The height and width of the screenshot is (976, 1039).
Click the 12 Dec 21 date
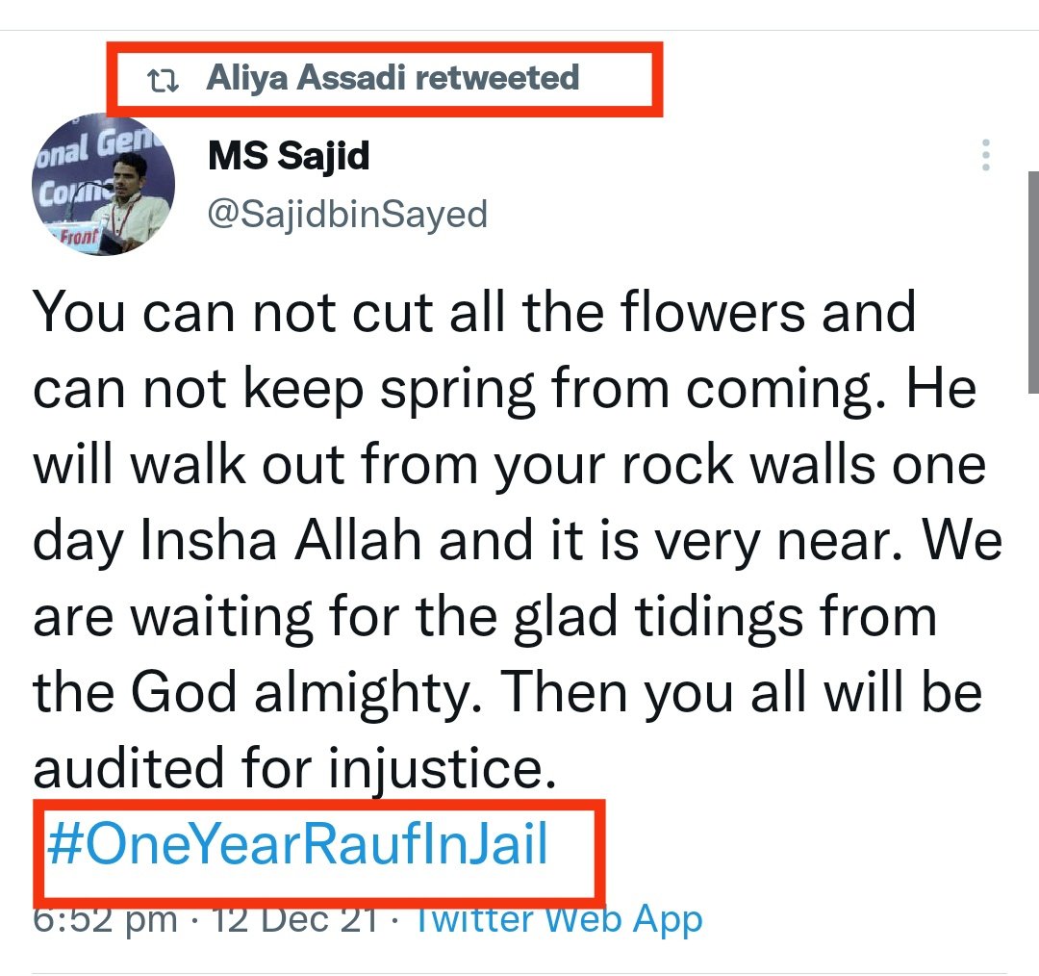pyautogui.click(x=294, y=919)
